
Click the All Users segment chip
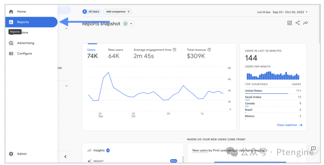[x=91, y=12]
